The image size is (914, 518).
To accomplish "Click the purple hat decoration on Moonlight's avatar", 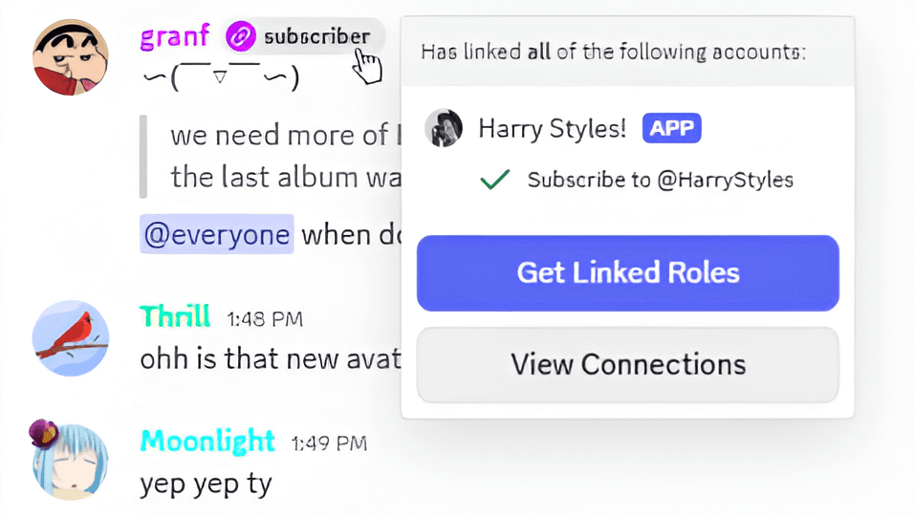I will tap(41, 434).
